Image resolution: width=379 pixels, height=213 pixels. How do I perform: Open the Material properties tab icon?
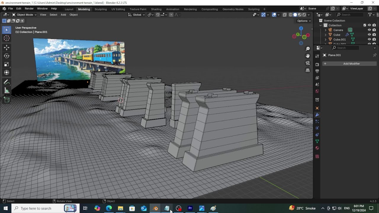pos(317,148)
